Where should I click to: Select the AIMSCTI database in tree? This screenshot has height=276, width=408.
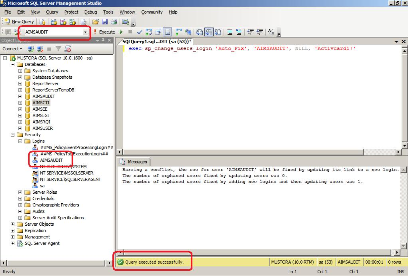41,103
